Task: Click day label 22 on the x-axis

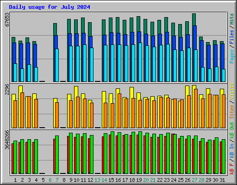Action: click(x=160, y=180)
